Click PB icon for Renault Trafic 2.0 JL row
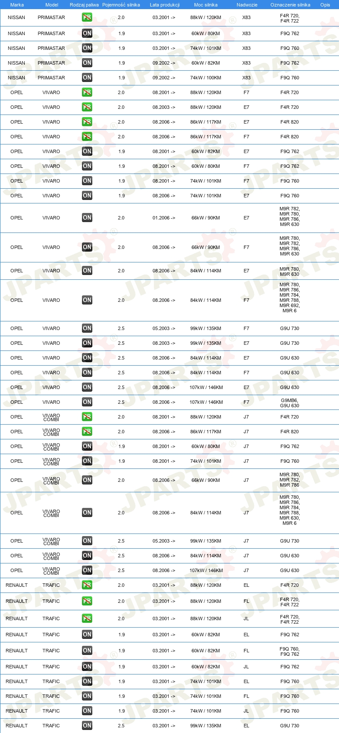 pos(87,618)
